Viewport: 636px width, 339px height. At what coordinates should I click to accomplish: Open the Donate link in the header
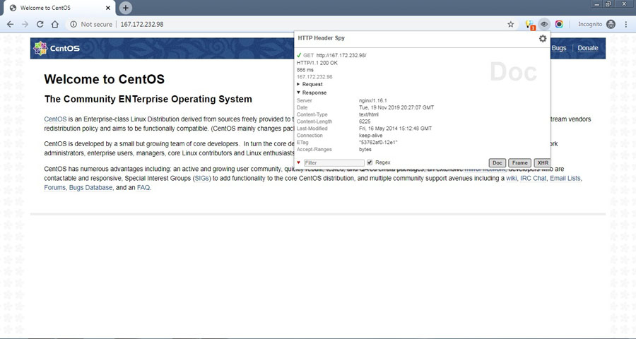[588, 48]
